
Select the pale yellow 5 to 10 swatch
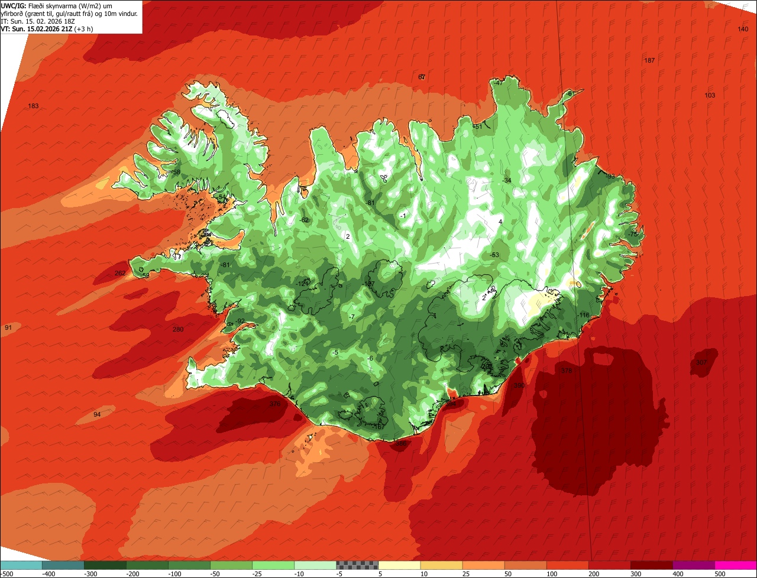point(399,565)
